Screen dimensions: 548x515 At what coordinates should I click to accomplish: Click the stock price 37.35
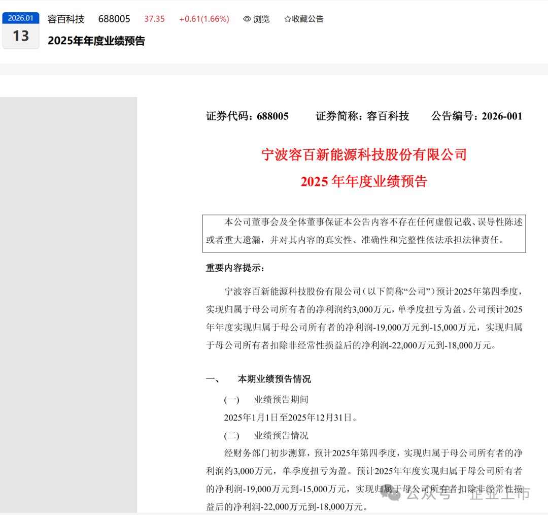(x=154, y=19)
